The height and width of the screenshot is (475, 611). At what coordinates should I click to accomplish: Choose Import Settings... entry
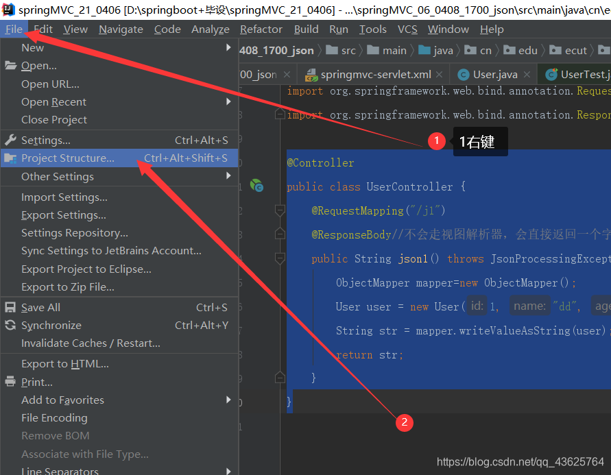[119, 197]
